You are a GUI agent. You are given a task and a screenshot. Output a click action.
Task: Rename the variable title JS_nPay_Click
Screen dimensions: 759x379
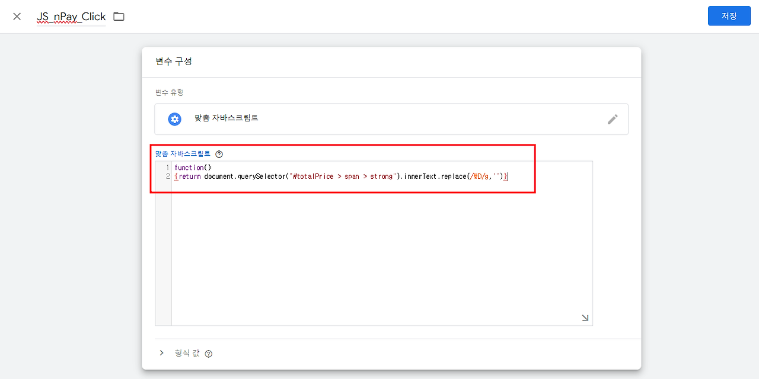(71, 17)
